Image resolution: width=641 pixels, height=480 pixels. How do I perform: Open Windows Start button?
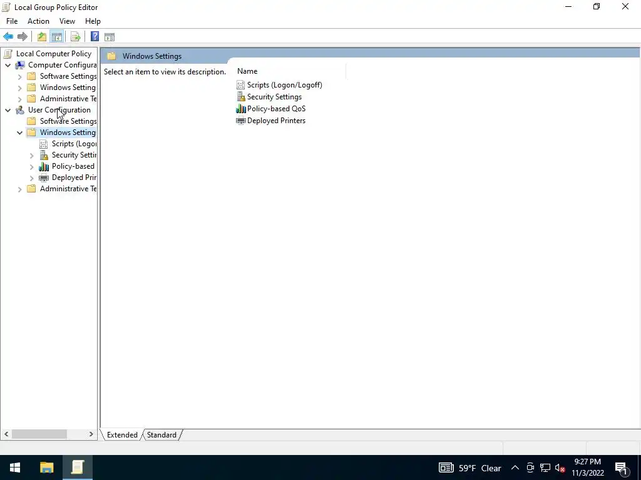15,467
